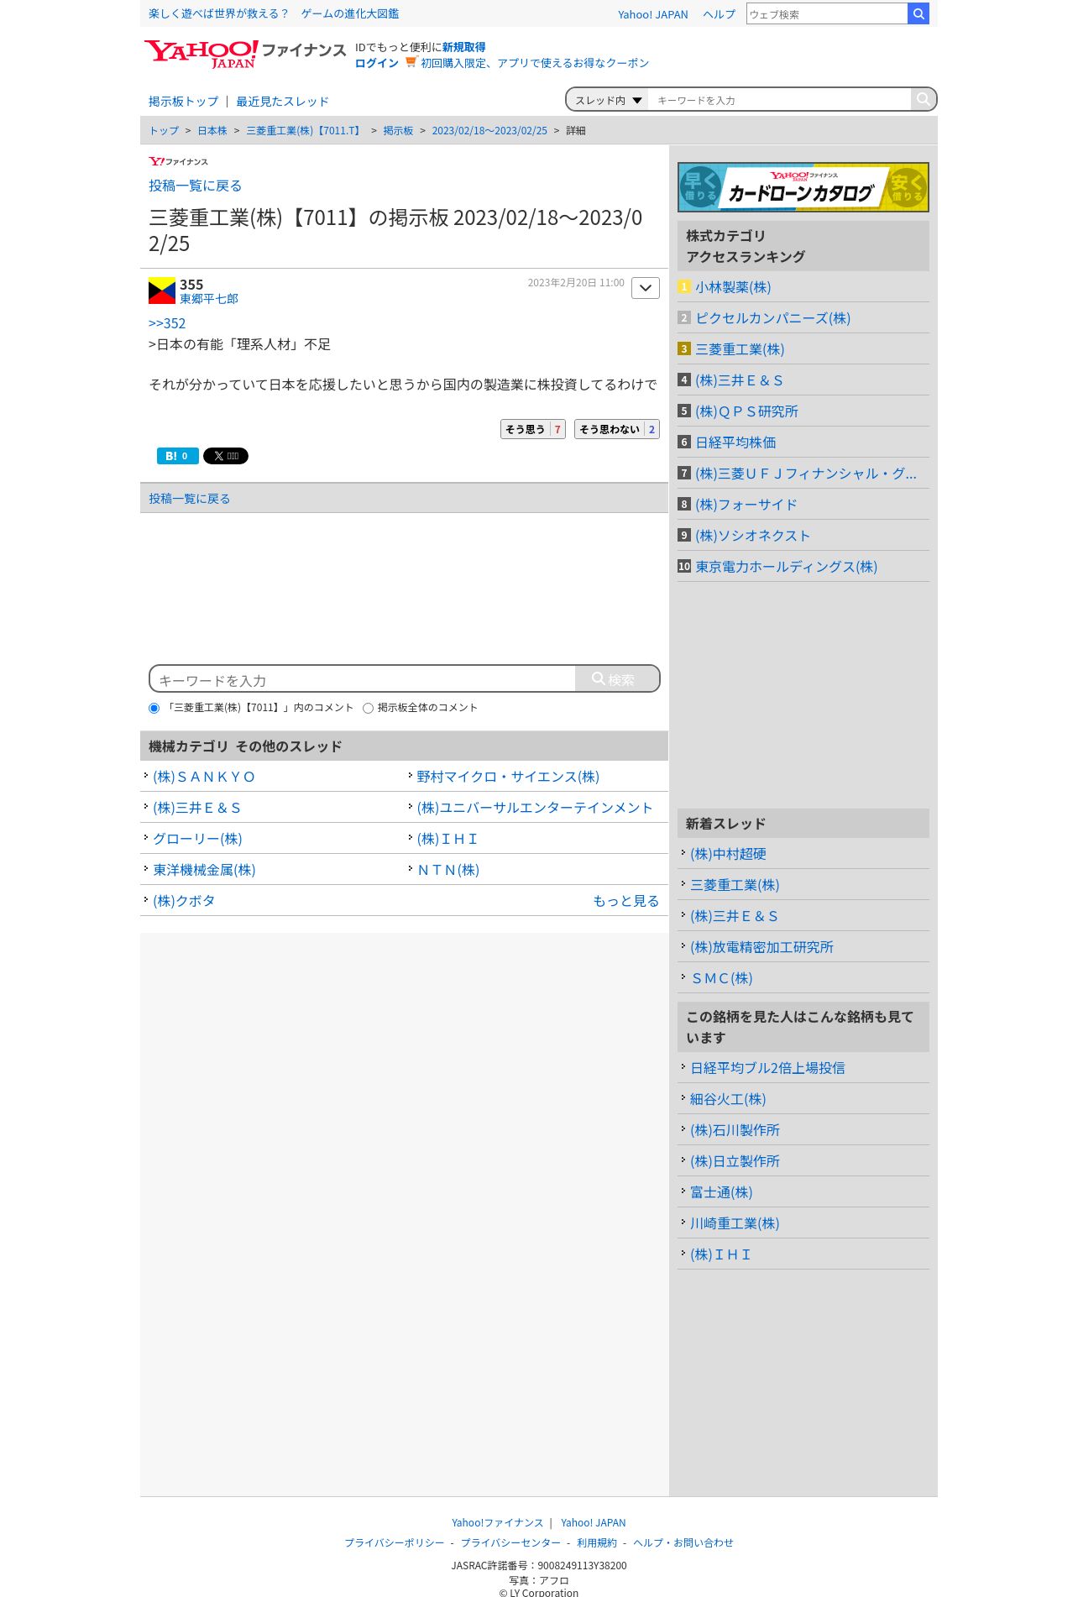
Task: Click もっと見る link
Action: 625,901
